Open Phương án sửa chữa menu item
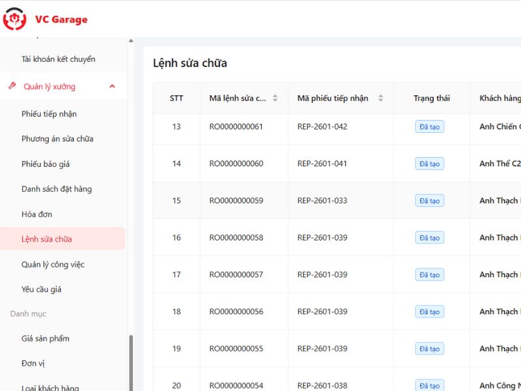This screenshot has width=521, height=391. [x=57, y=139]
